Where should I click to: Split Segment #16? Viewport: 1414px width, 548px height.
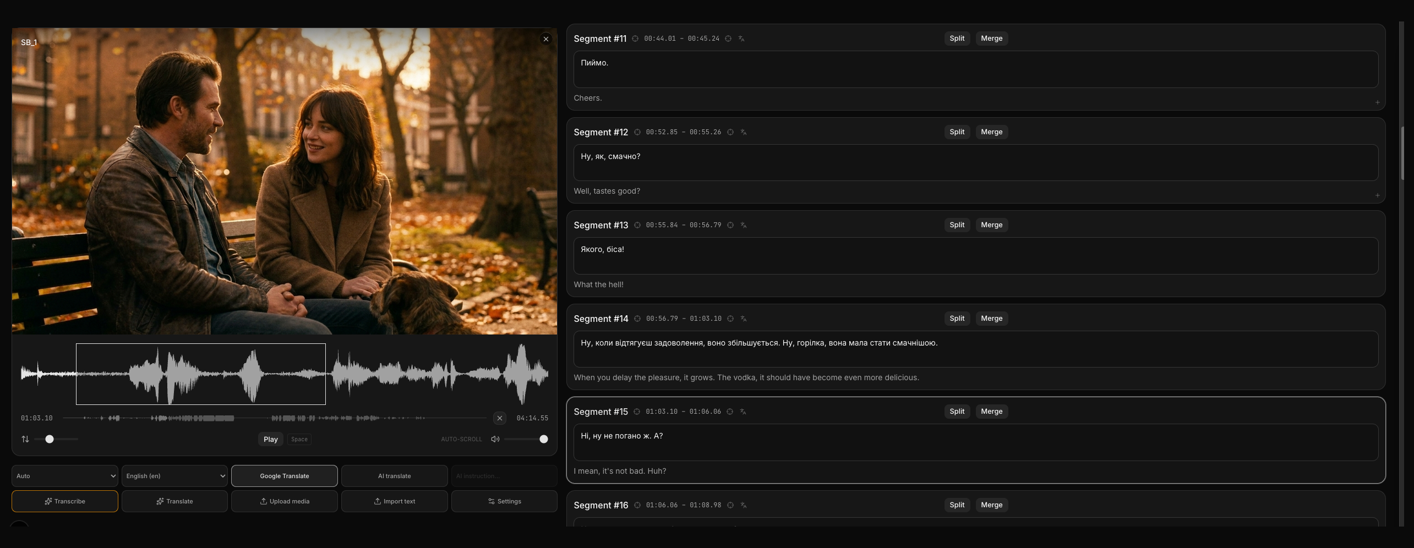click(x=957, y=505)
